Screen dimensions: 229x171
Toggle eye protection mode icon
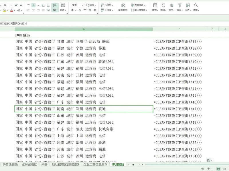click(x=203, y=169)
